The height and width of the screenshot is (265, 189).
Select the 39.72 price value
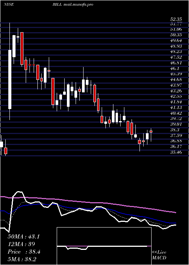tap(176, 118)
